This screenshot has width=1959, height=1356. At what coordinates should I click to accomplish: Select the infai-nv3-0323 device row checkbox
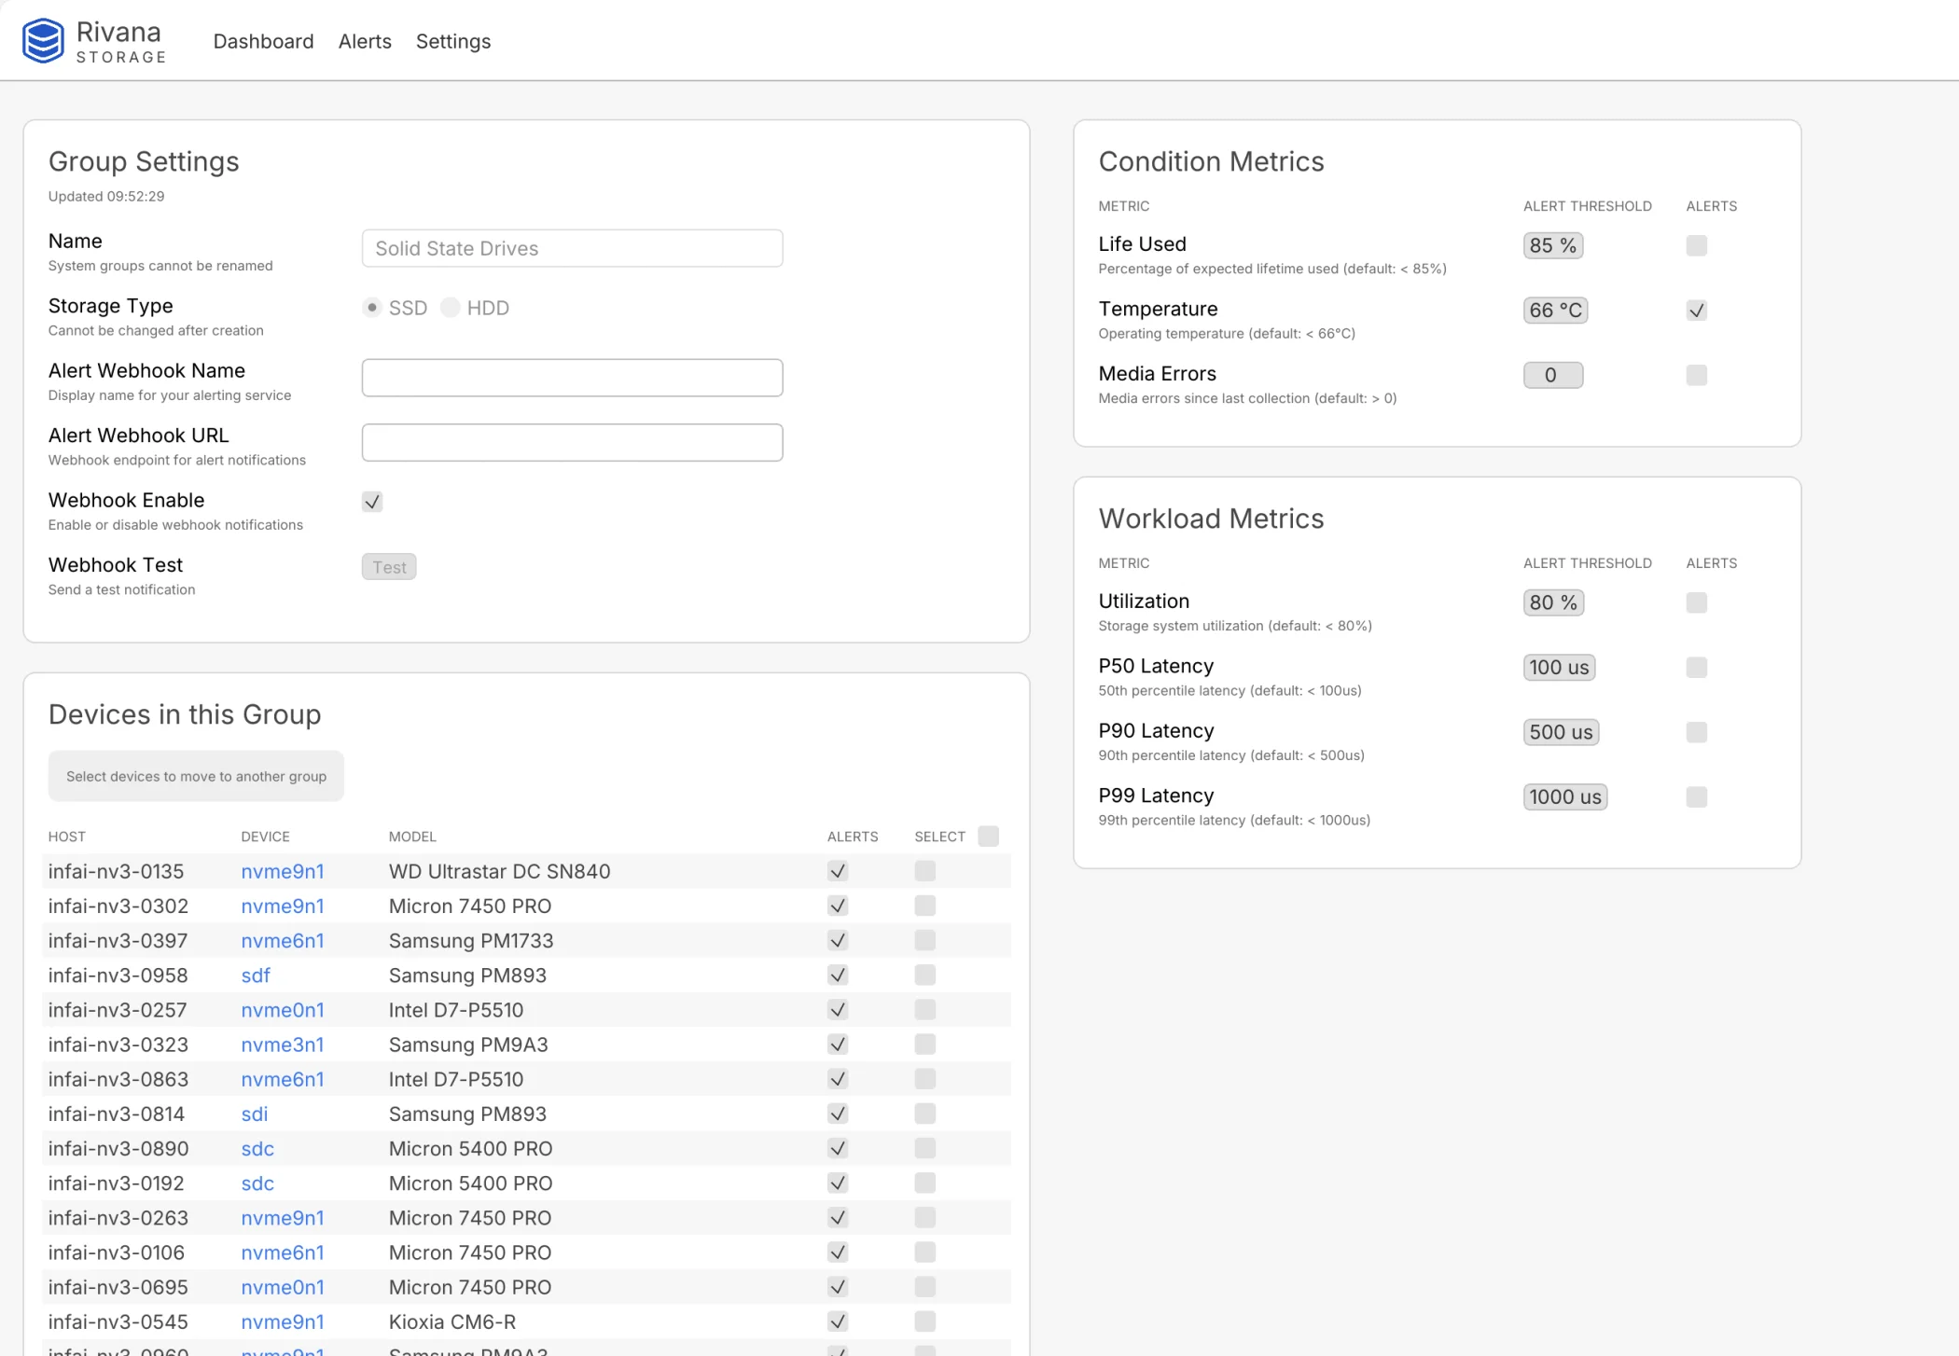(x=925, y=1045)
